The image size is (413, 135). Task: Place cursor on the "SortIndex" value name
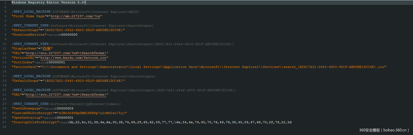[23, 63]
